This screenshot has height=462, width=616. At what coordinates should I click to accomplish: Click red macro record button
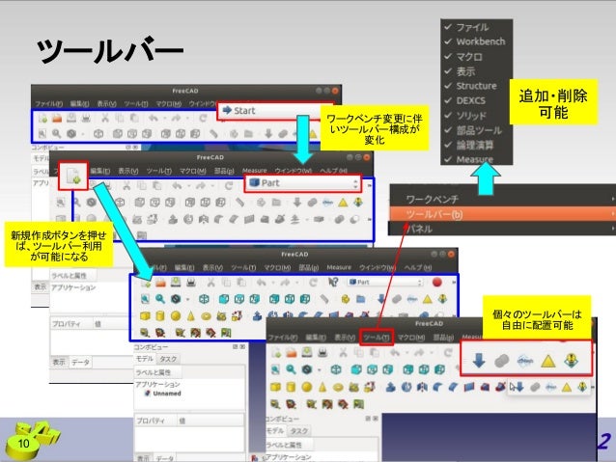click(436, 282)
